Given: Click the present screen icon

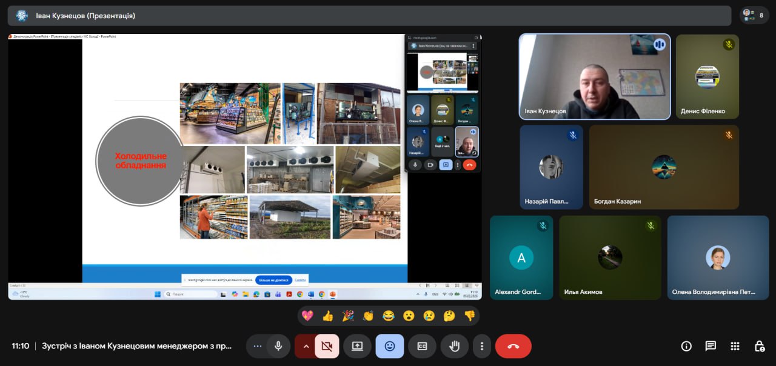Looking at the screenshot, I should click(357, 346).
